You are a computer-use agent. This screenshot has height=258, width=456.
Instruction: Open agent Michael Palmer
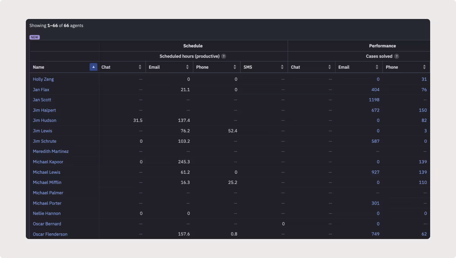click(x=48, y=193)
